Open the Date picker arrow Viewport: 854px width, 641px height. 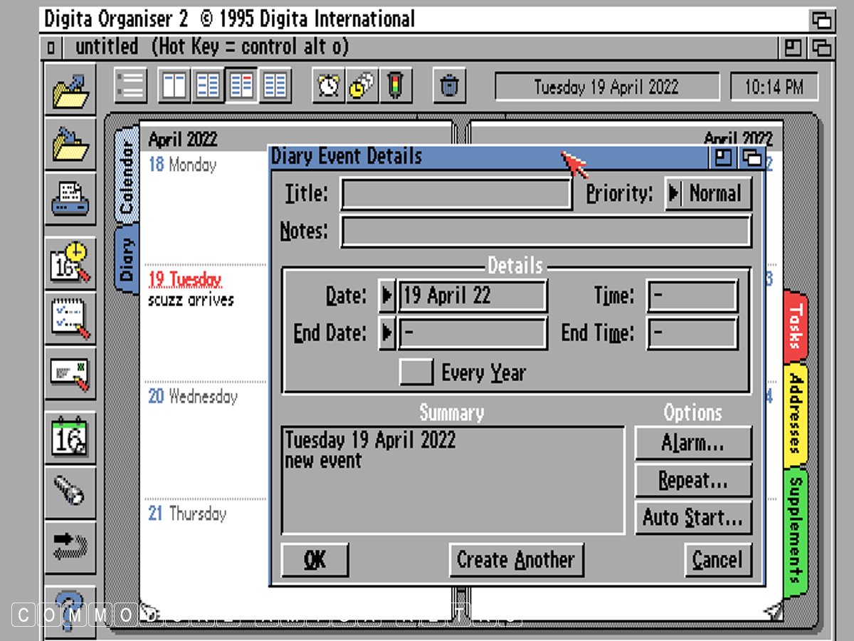tap(386, 296)
